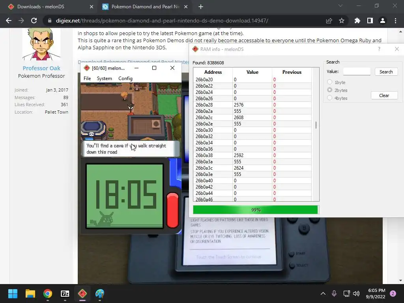
Task: Click the site lock icon in address bar
Action: pos(50,21)
